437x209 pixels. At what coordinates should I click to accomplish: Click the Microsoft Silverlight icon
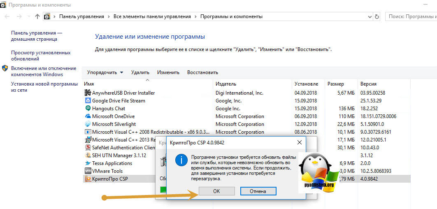(x=88, y=124)
